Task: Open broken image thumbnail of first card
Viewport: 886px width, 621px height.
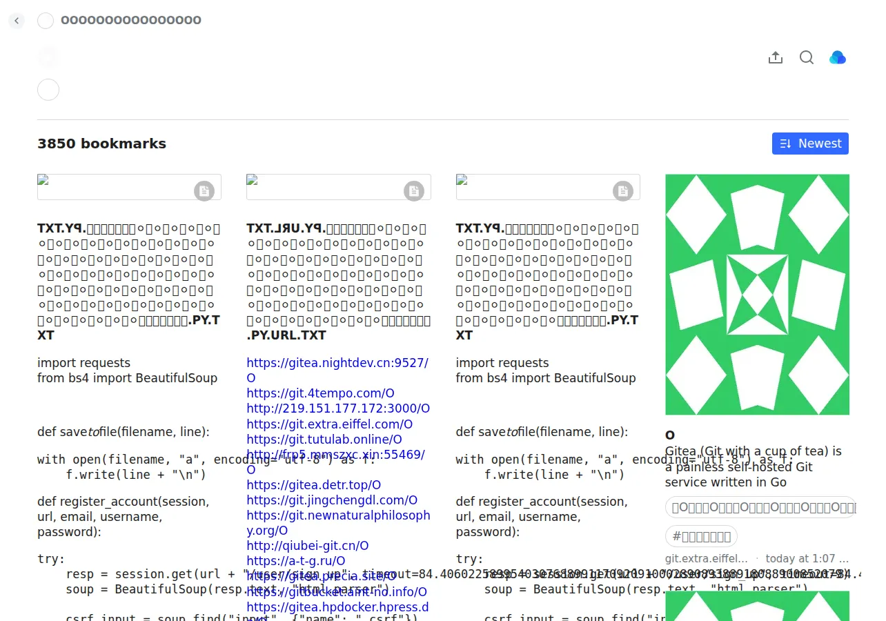Action: 129,187
